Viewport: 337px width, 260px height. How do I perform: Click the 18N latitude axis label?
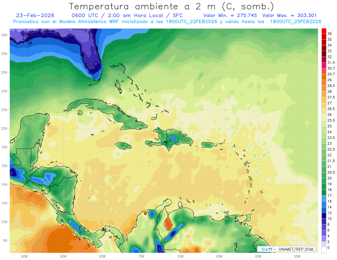pyautogui.click(x=4, y=147)
